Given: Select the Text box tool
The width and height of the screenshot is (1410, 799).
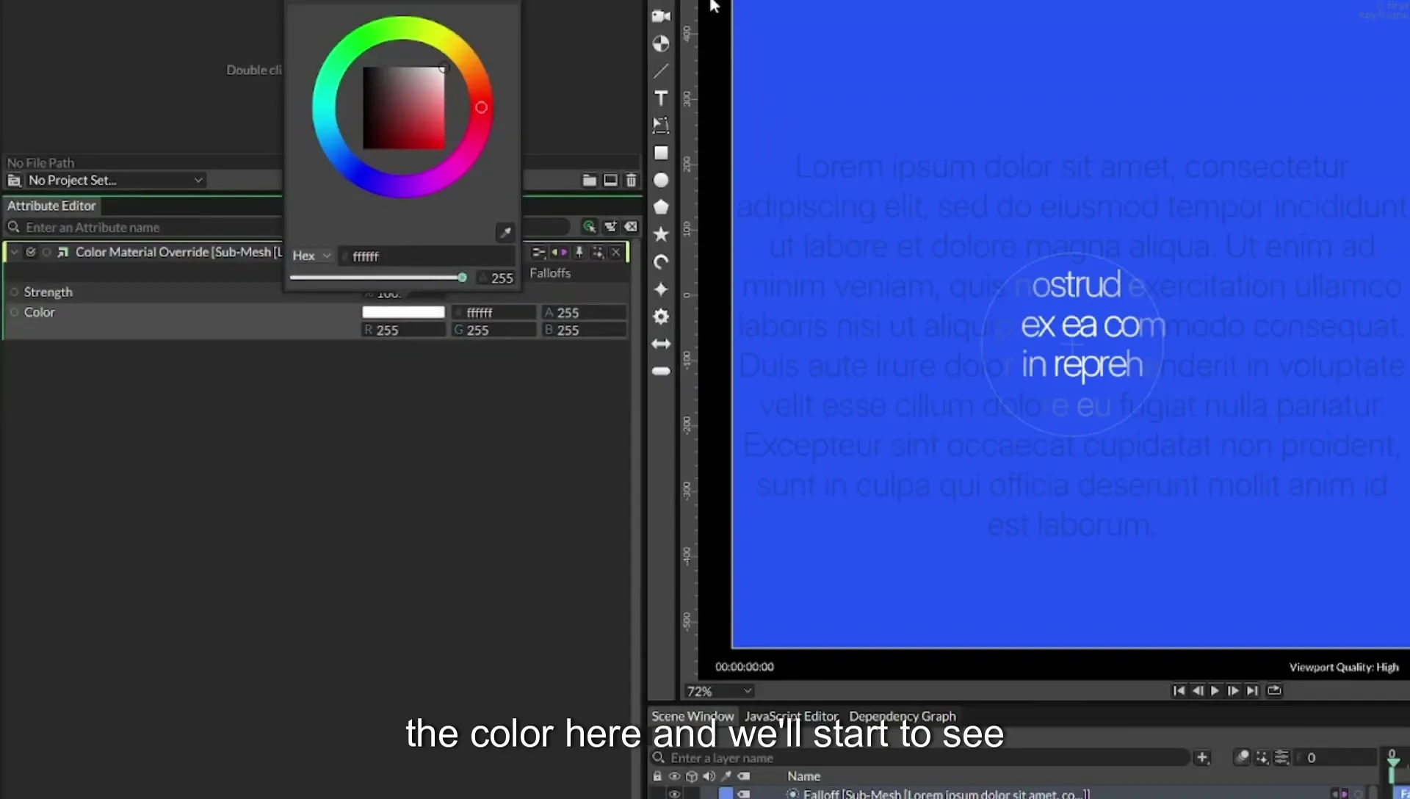Looking at the screenshot, I should point(661,125).
